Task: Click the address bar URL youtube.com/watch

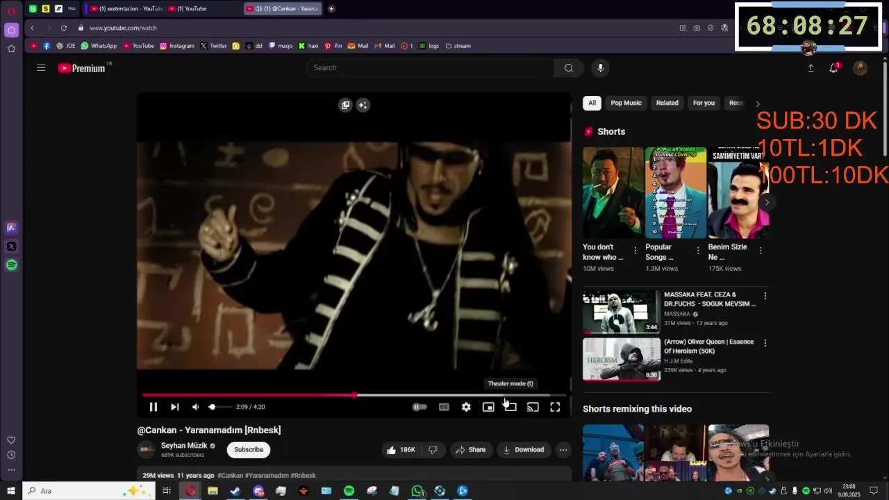Action: 123,28
